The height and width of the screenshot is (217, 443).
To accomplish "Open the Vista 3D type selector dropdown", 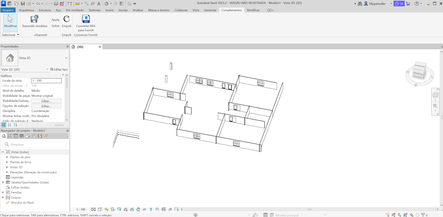I will click(x=66, y=58).
